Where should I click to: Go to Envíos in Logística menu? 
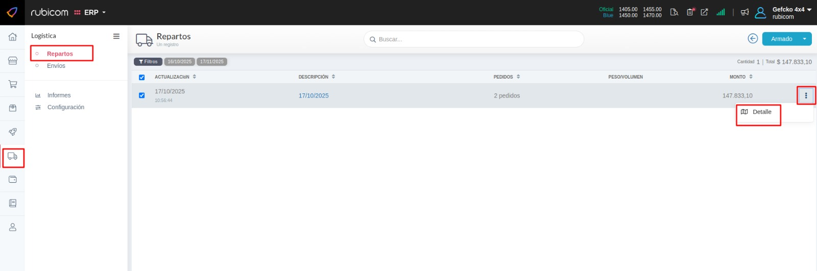56,66
